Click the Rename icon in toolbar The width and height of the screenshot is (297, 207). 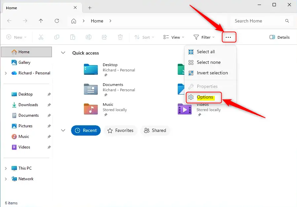coord(89,37)
